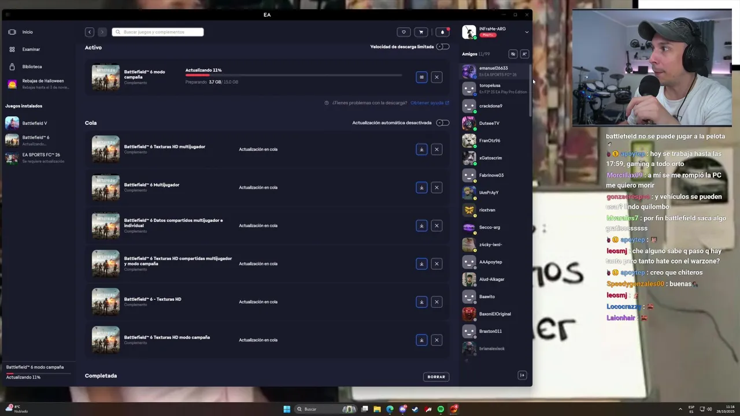
Task: Toggle Actualización automática desactivada switch
Action: click(443, 123)
